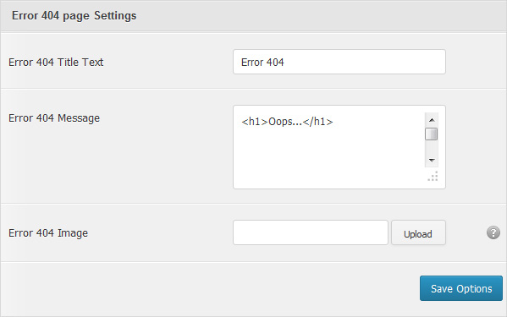The height and width of the screenshot is (317, 507).
Task: Click the word Oops inside the textarea
Action: pos(282,122)
